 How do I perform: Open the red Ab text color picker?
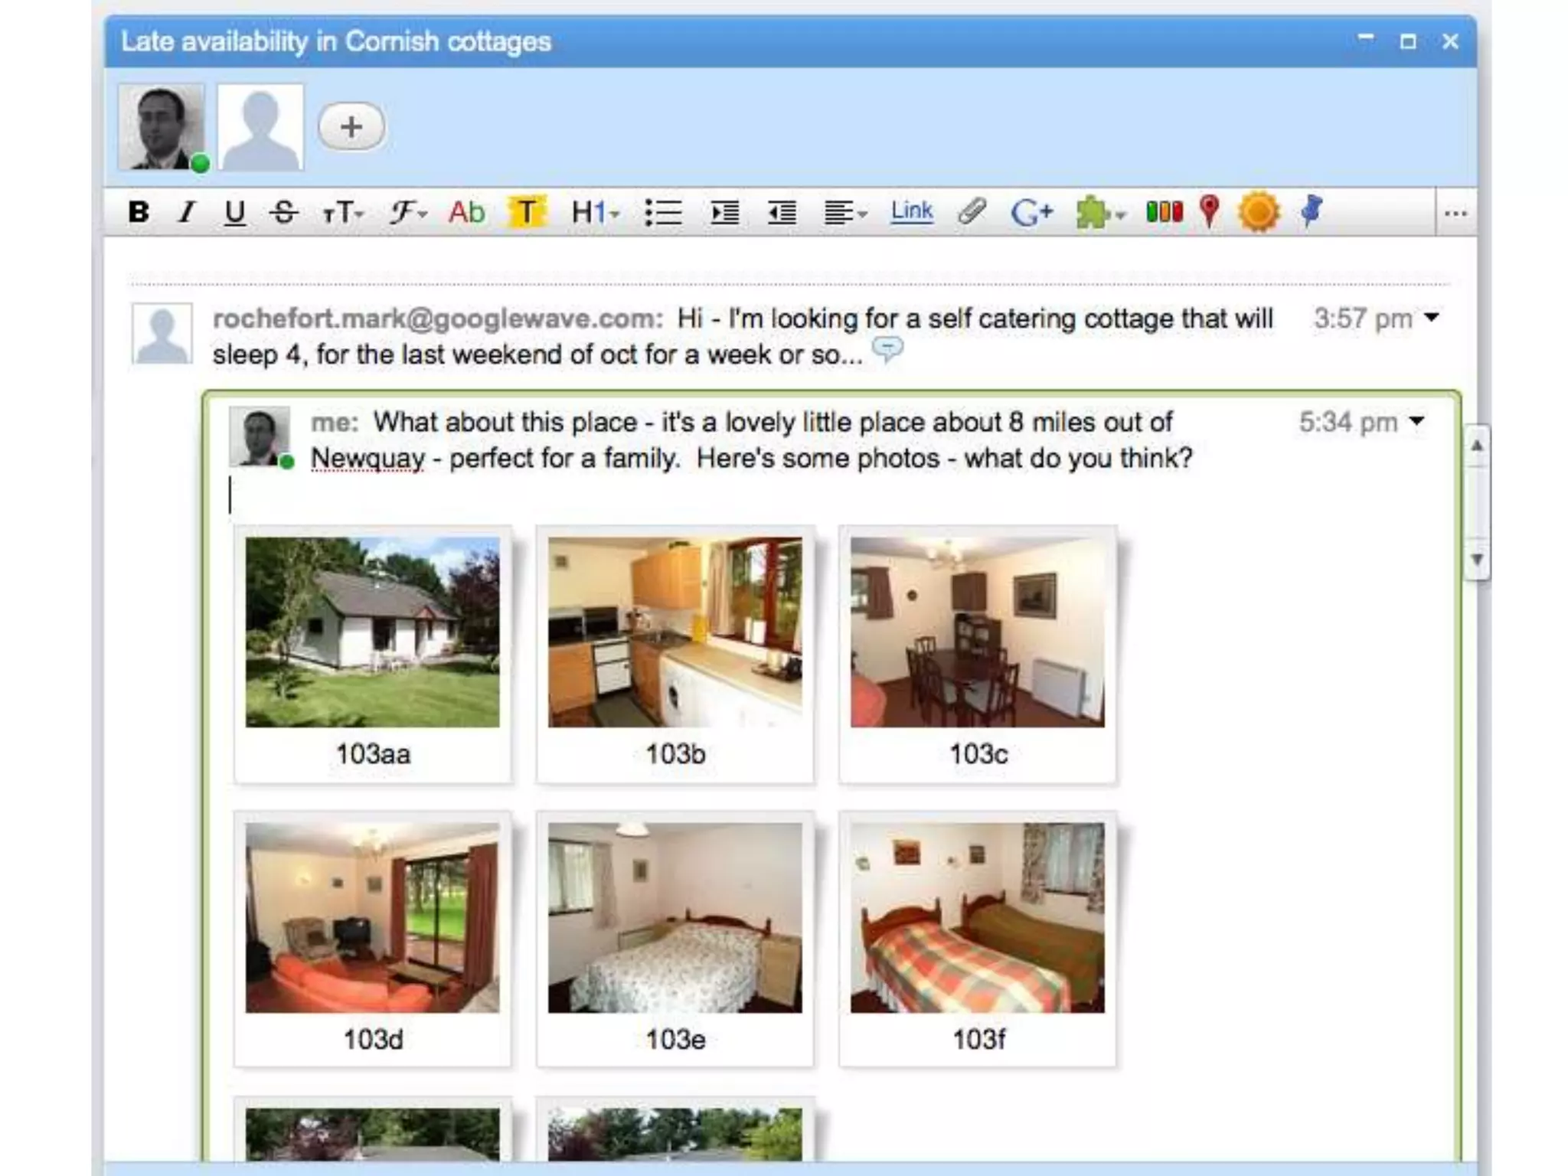tap(466, 212)
